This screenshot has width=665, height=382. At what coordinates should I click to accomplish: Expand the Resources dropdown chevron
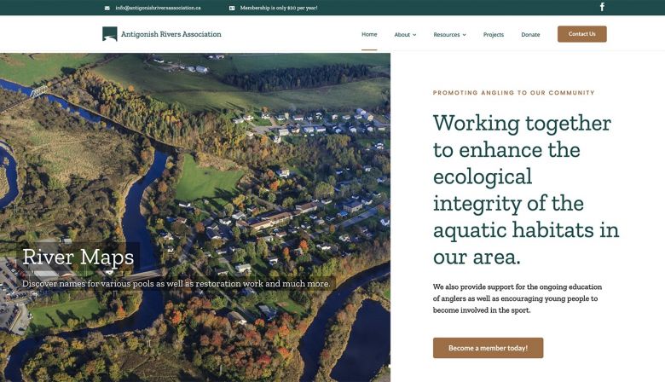(x=465, y=35)
